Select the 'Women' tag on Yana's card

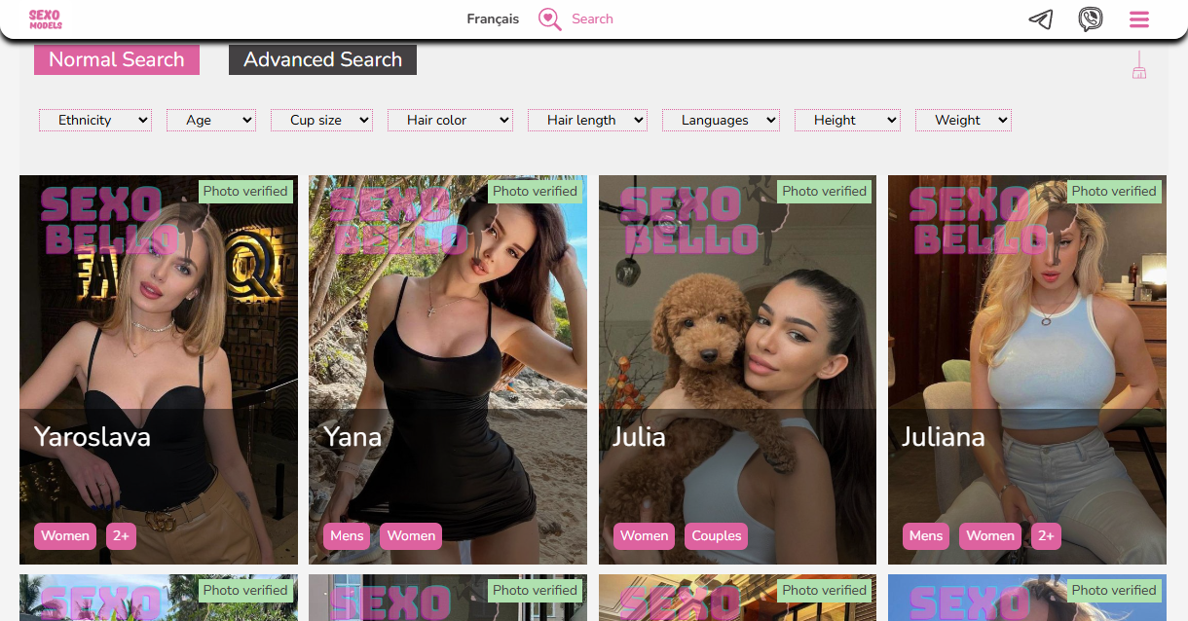click(410, 535)
